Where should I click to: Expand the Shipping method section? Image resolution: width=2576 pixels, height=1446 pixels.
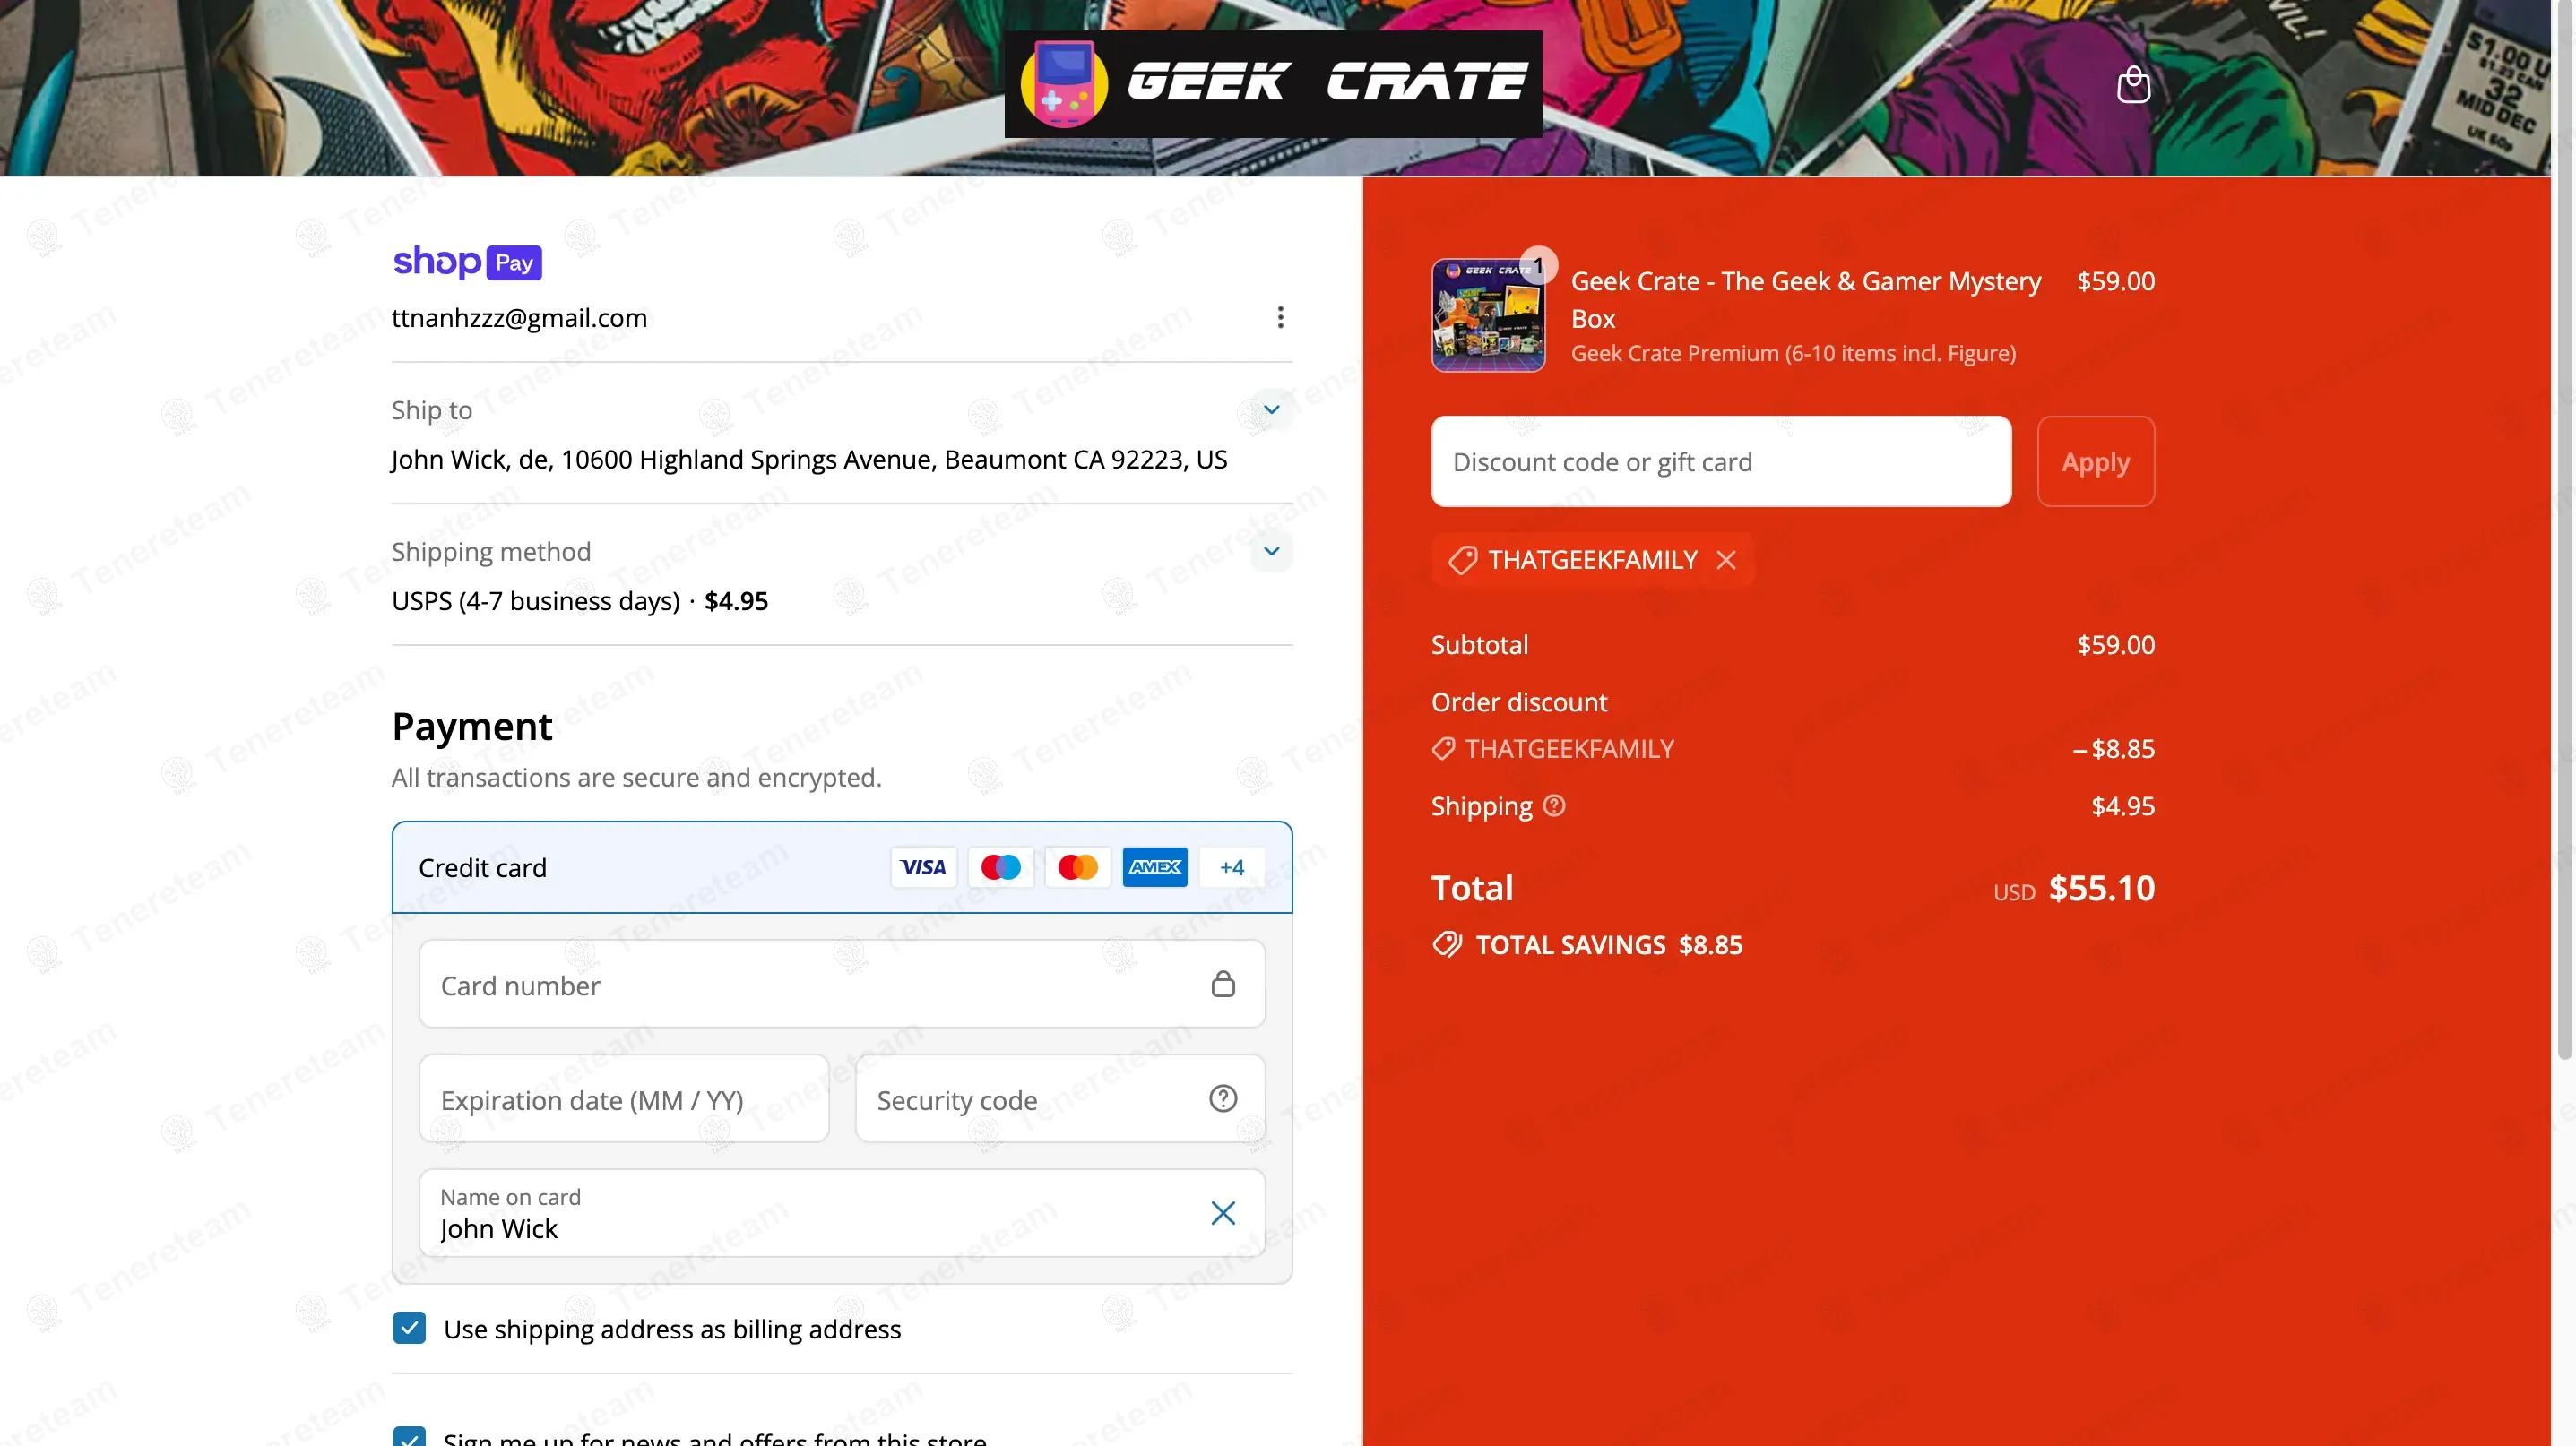pyautogui.click(x=1271, y=552)
